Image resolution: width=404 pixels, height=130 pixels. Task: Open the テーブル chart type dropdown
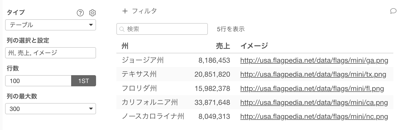51,25
